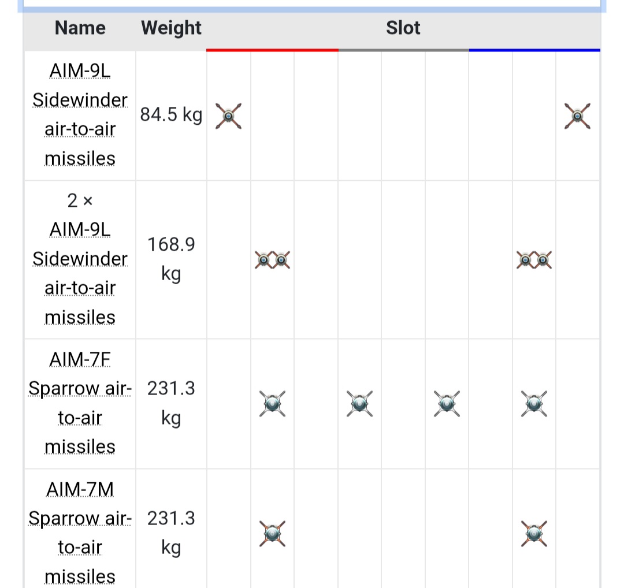Open the 2 × AIM-9L Sidewinder missiles link
The height and width of the screenshot is (588, 624).
(x=80, y=259)
